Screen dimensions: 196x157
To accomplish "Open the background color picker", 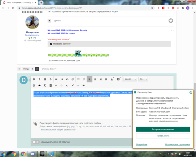I will (x=119, y=79).
